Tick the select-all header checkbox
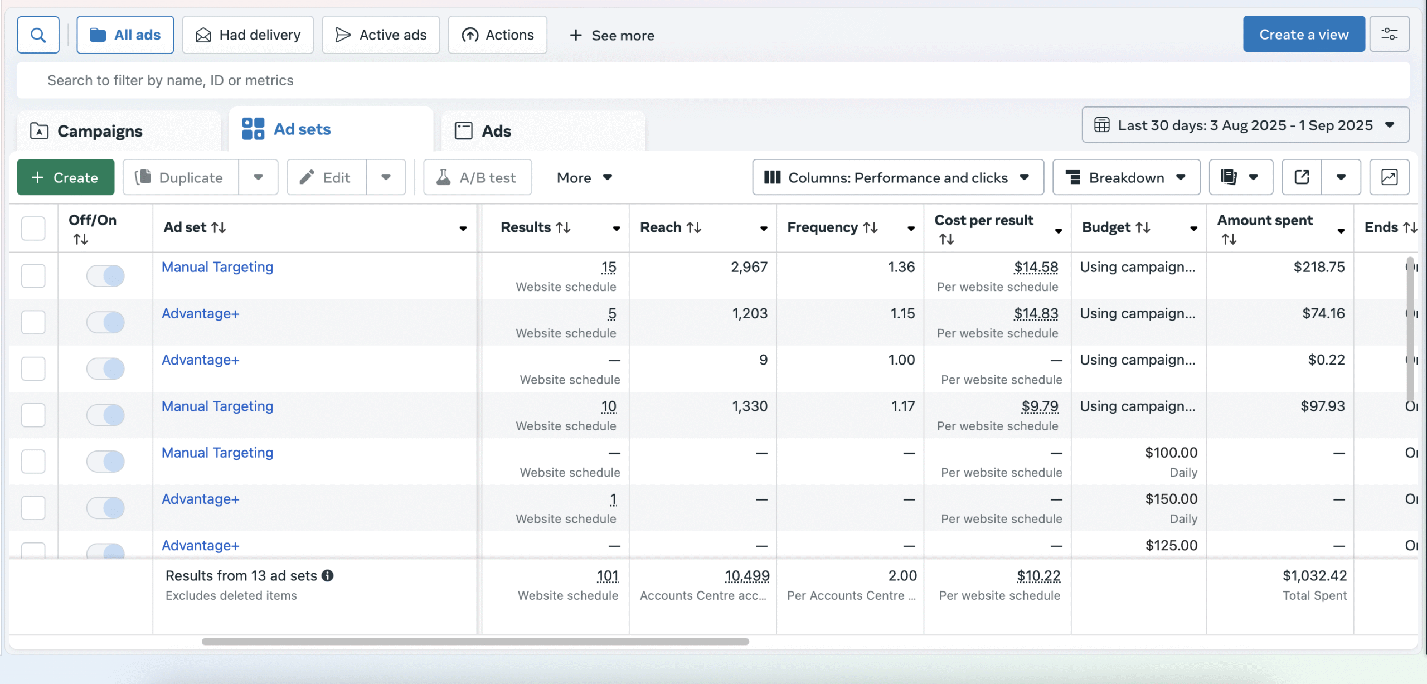Image resolution: width=1427 pixels, height=684 pixels. point(33,228)
